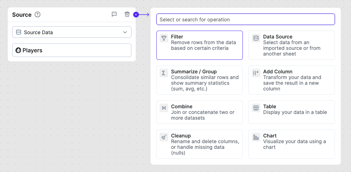Click the Data Source database icon
Screen dimensions: 351x172
[x=256, y=38]
